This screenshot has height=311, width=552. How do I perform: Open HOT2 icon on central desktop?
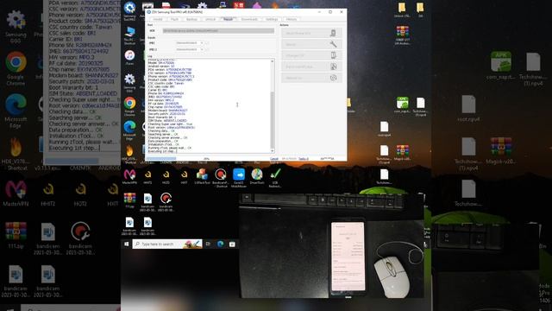point(166,176)
